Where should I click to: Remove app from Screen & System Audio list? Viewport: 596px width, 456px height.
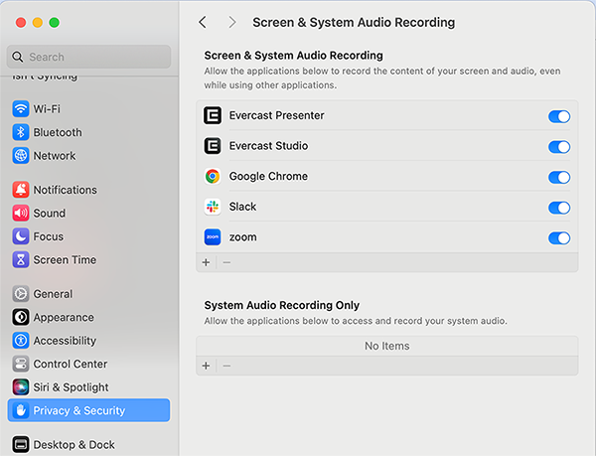(226, 262)
